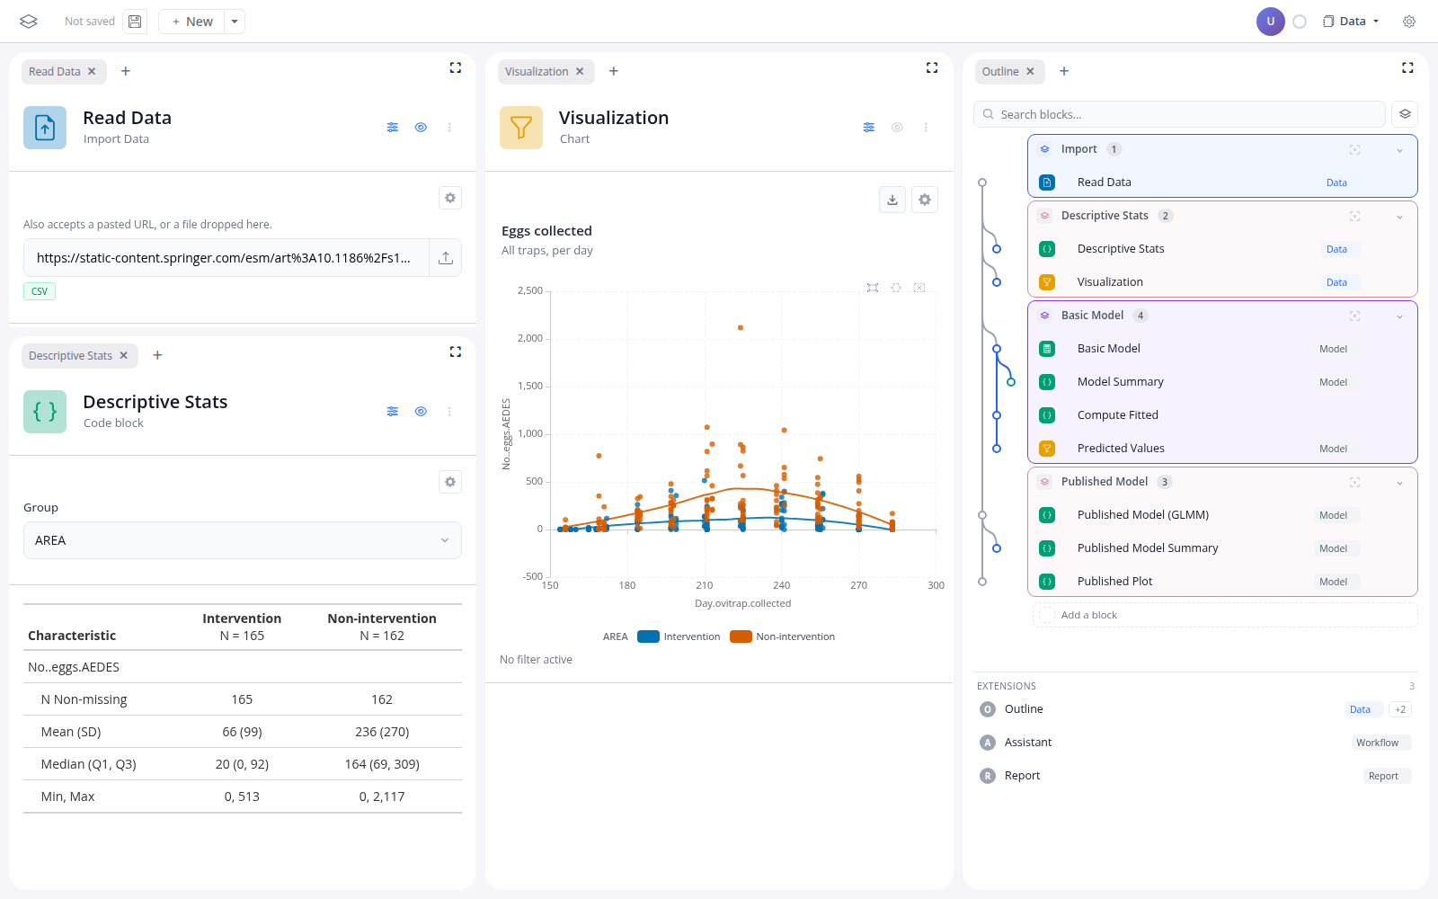The image size is (1438, 899).
Task: Open Visualization block settings sliders
Action: pos(869,128)
